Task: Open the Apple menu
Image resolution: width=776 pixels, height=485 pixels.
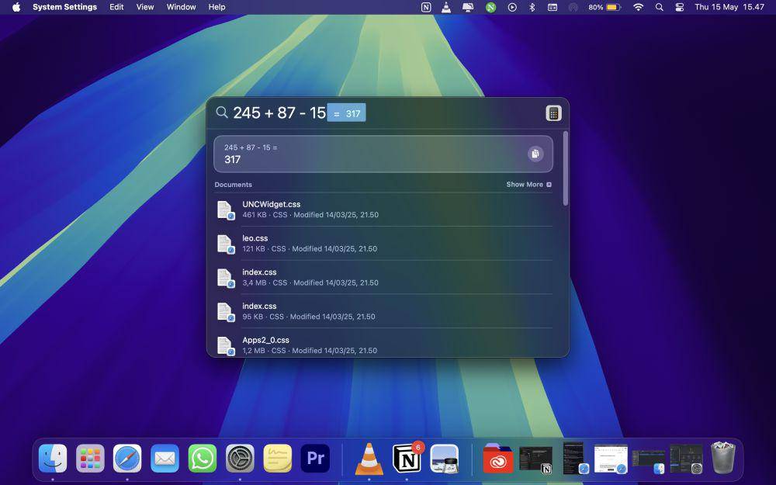Action: tap(16, 7)
